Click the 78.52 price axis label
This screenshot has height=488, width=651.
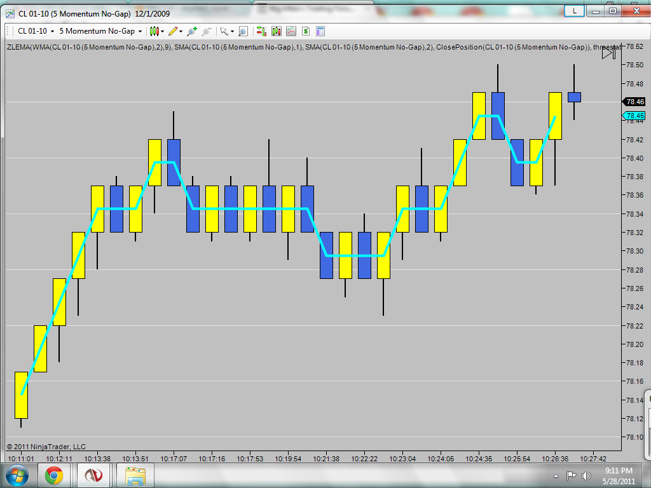tap(634, 46)
